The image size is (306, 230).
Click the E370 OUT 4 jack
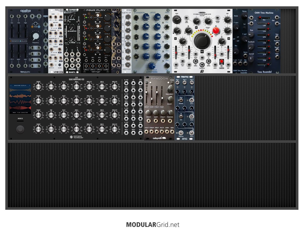pyautogui.click(x=140, y=133)
